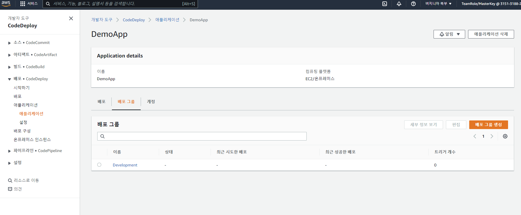Select the Development row radio button
The width and height of the screenshot is (521, 215).
(99, 165)
